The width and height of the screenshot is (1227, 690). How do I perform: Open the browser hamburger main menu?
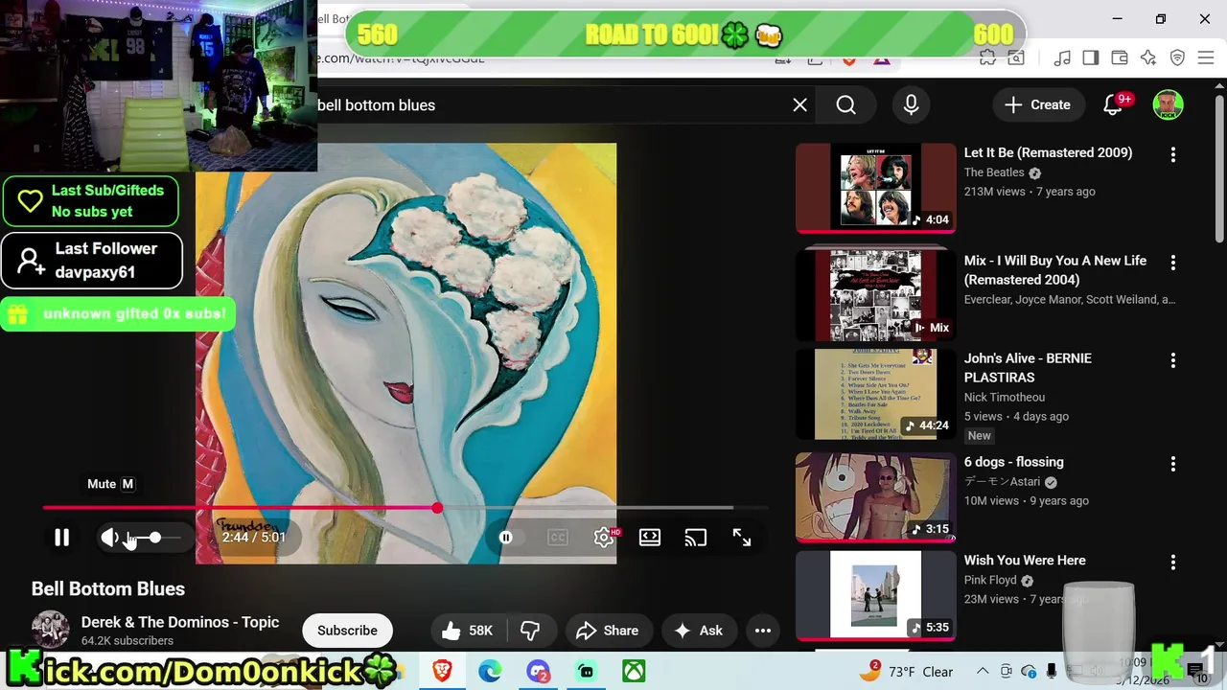1206,58
